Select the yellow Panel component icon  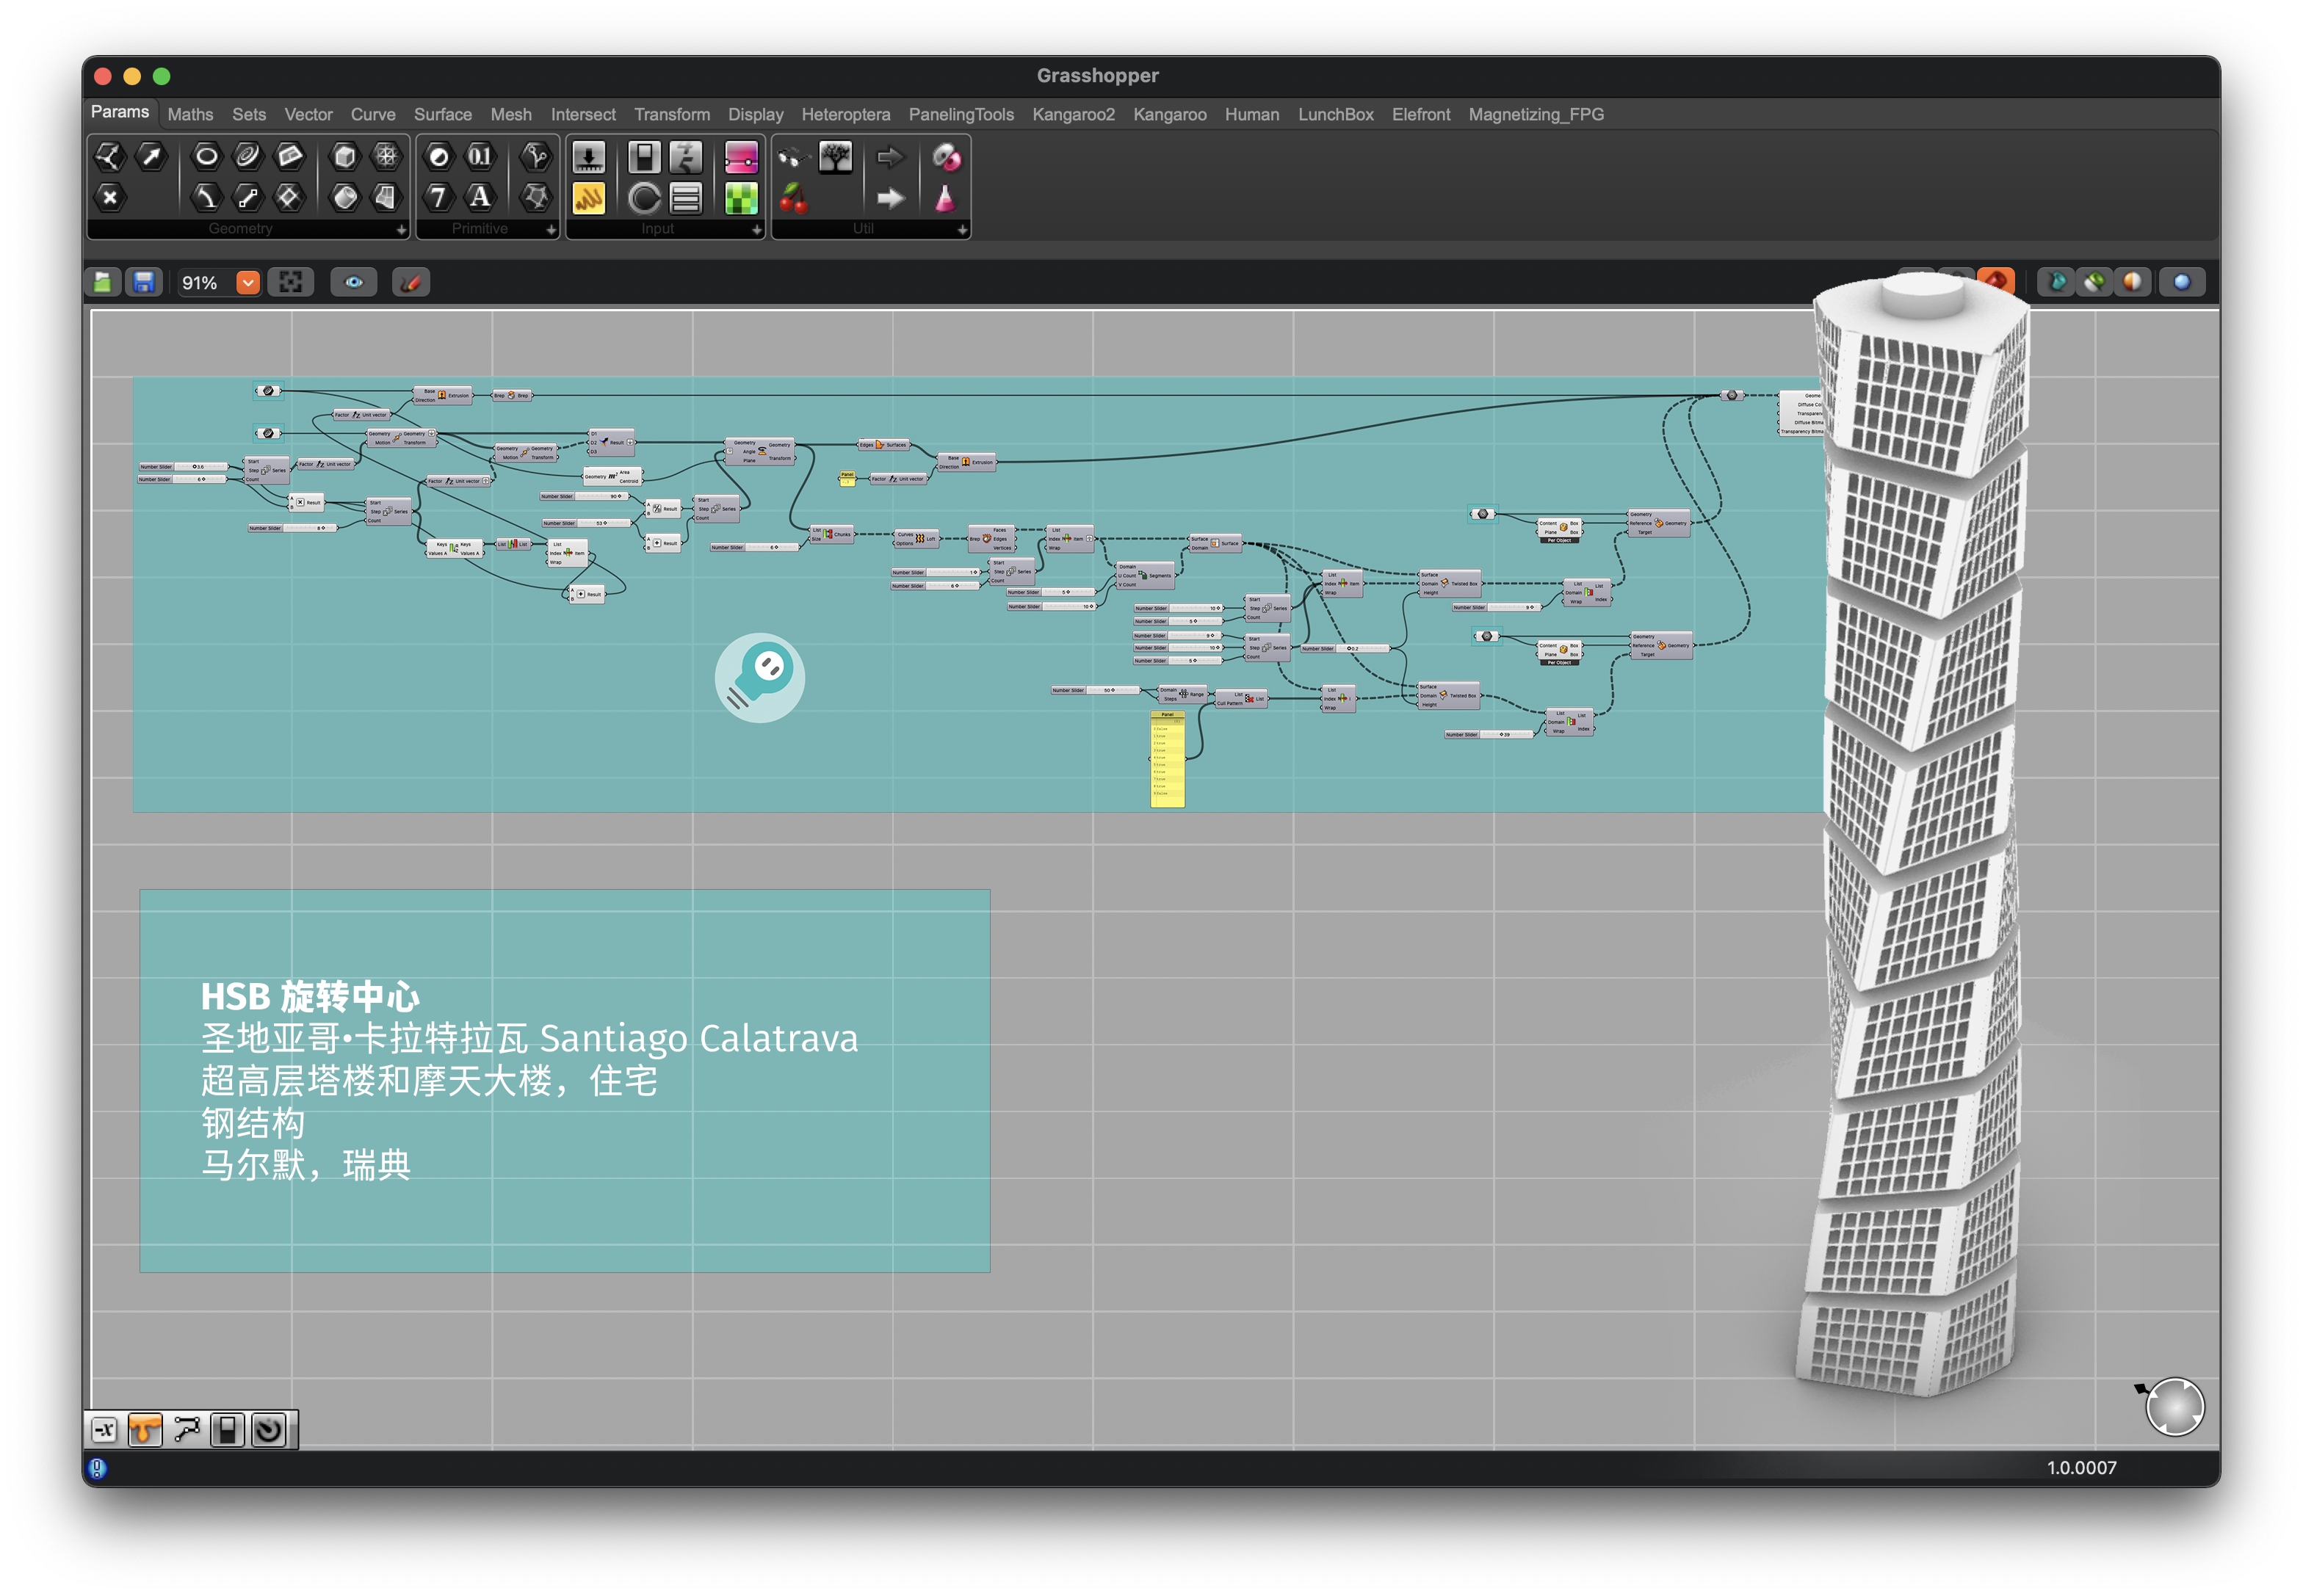(588, 198)
